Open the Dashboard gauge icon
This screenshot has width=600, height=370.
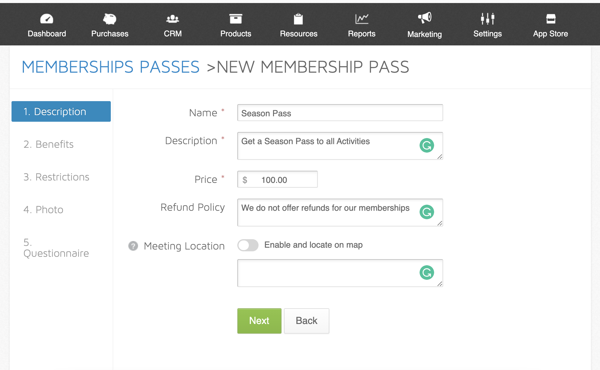click(47, 19)
